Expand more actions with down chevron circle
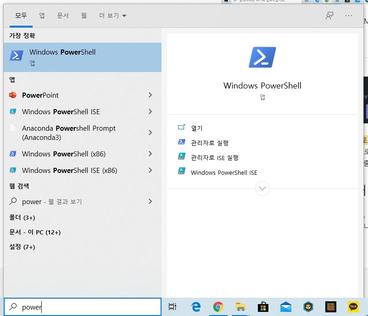This screenshot has width=368, height=316. click(262, 188)
